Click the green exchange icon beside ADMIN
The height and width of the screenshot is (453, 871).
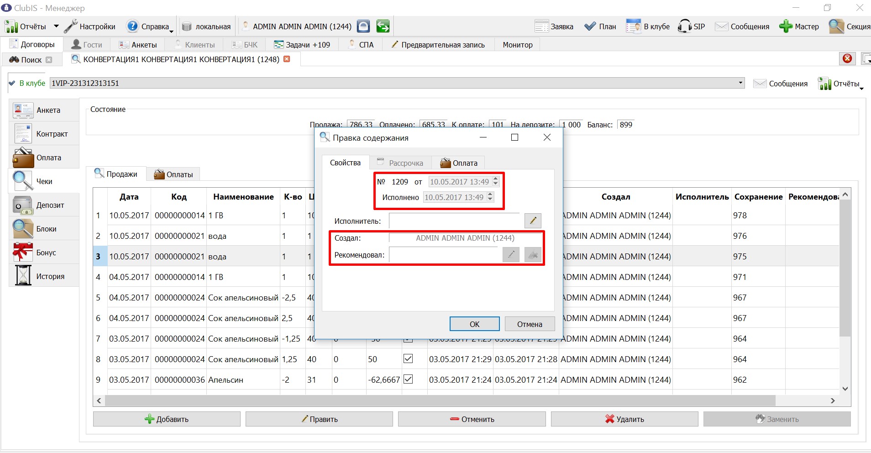[x=383, y=26]
